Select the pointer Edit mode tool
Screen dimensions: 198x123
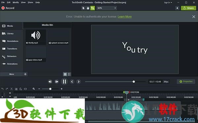83,8
